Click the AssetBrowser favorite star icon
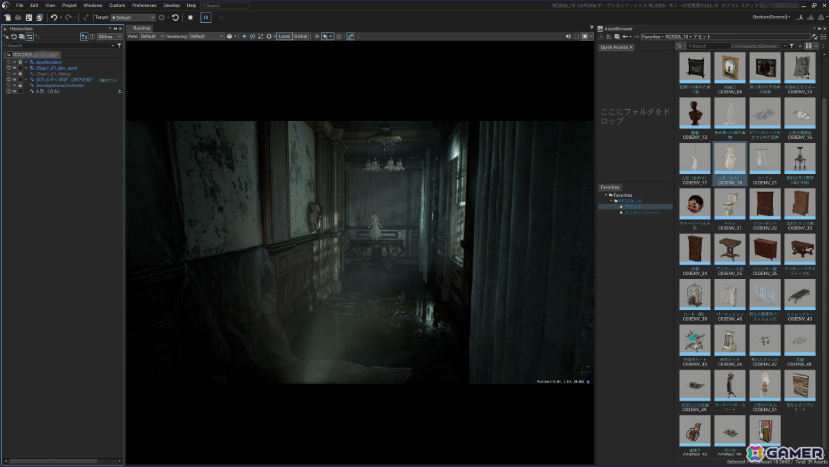The height and width of the screenshot is (467, 829). pos(800,46)
